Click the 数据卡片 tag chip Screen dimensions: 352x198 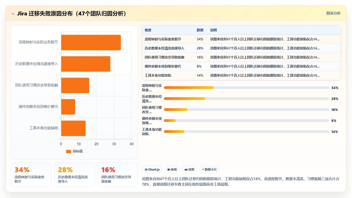click(x=210, y=169)
